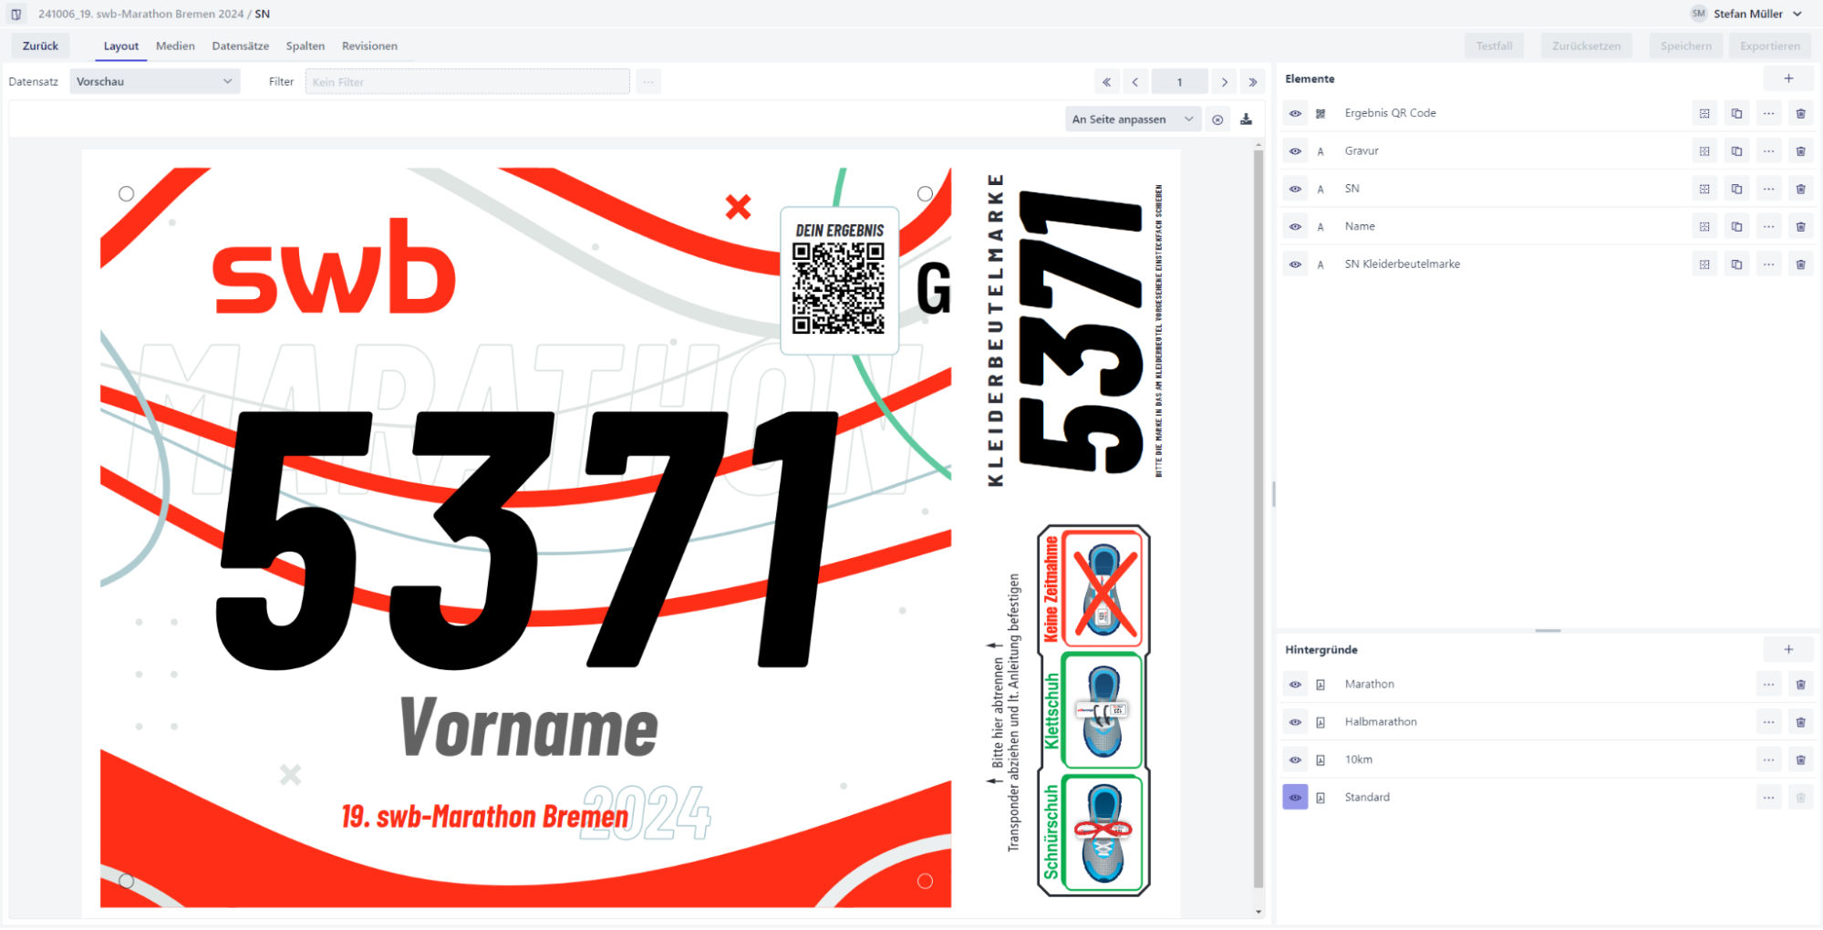The width and height of the screenshot is (1823, 930).
Task: Duplicate the Name element
Action: coord(1736,227)
